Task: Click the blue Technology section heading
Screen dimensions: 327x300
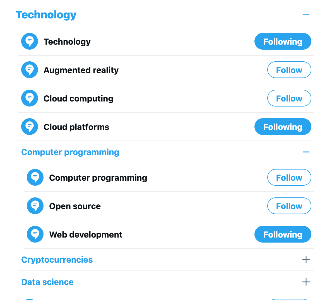Action: tap(46, 15)
